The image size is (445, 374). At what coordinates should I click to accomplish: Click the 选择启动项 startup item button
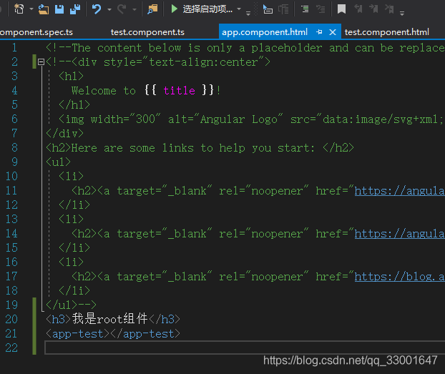[x=202, y=9]
